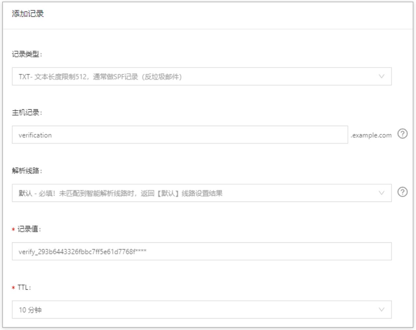The width and height of the screenshot is (416, 330).
Task: Click the 添加记录 dialog title
Action: point(28,14)
